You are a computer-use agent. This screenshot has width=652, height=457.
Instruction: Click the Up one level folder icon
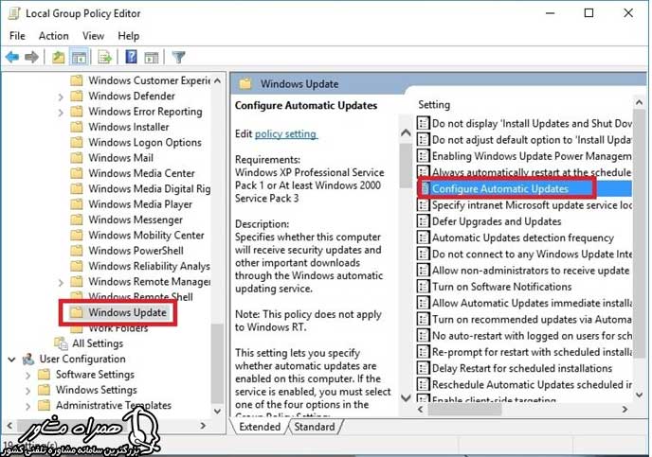(58, 57)
